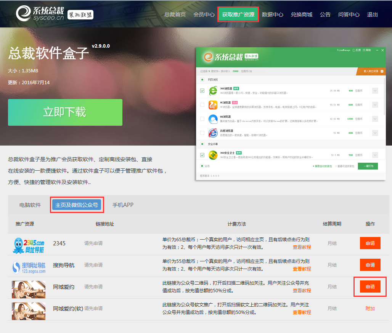Open the 会员中心 nav menu item
Viewport: 392px width, 333px height.
tap(204, 14)
